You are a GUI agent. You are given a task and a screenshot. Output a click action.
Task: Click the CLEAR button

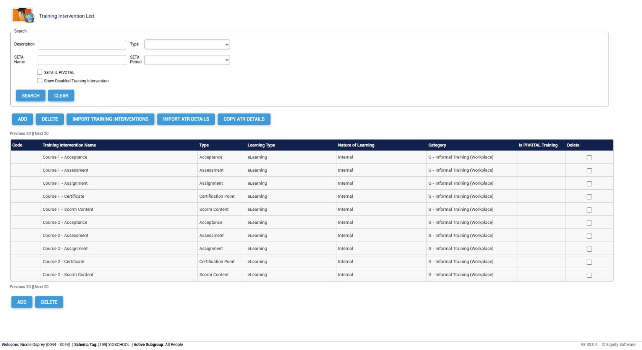[x=61, y=96]
